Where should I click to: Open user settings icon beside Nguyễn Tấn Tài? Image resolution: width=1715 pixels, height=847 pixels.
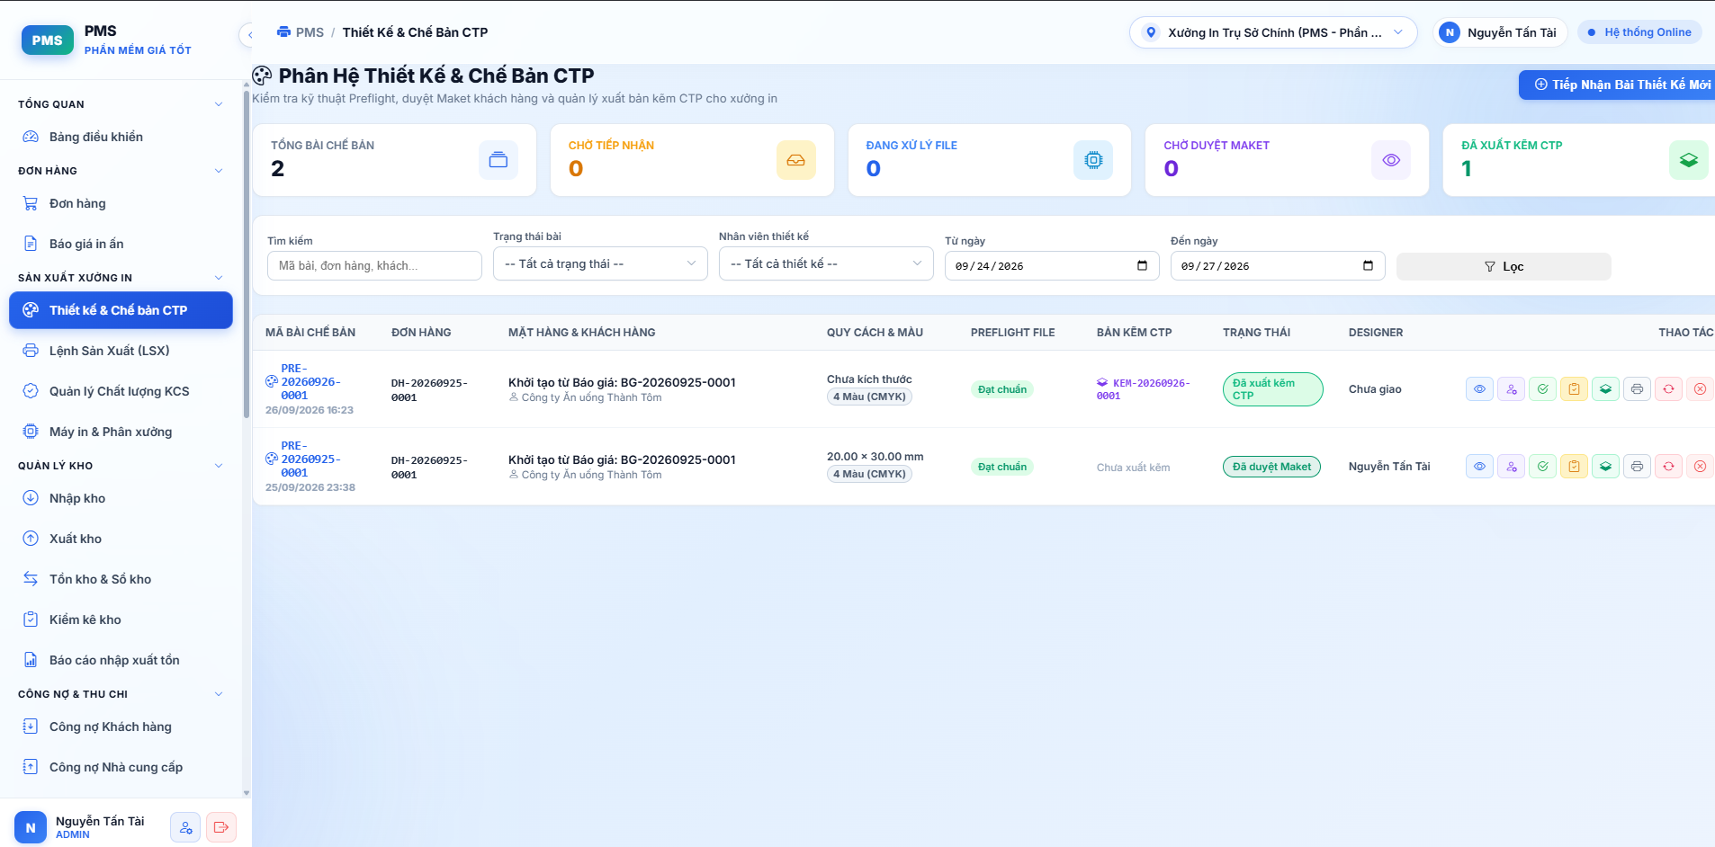tap(185, 827)
